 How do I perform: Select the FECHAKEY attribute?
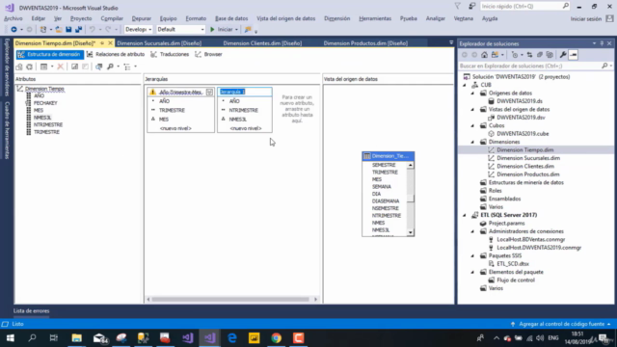click(x=45, y=103)
